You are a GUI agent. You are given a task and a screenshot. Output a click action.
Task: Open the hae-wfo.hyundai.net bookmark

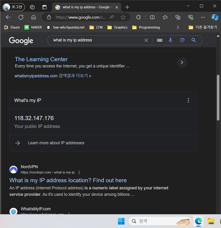pos(66,27)
